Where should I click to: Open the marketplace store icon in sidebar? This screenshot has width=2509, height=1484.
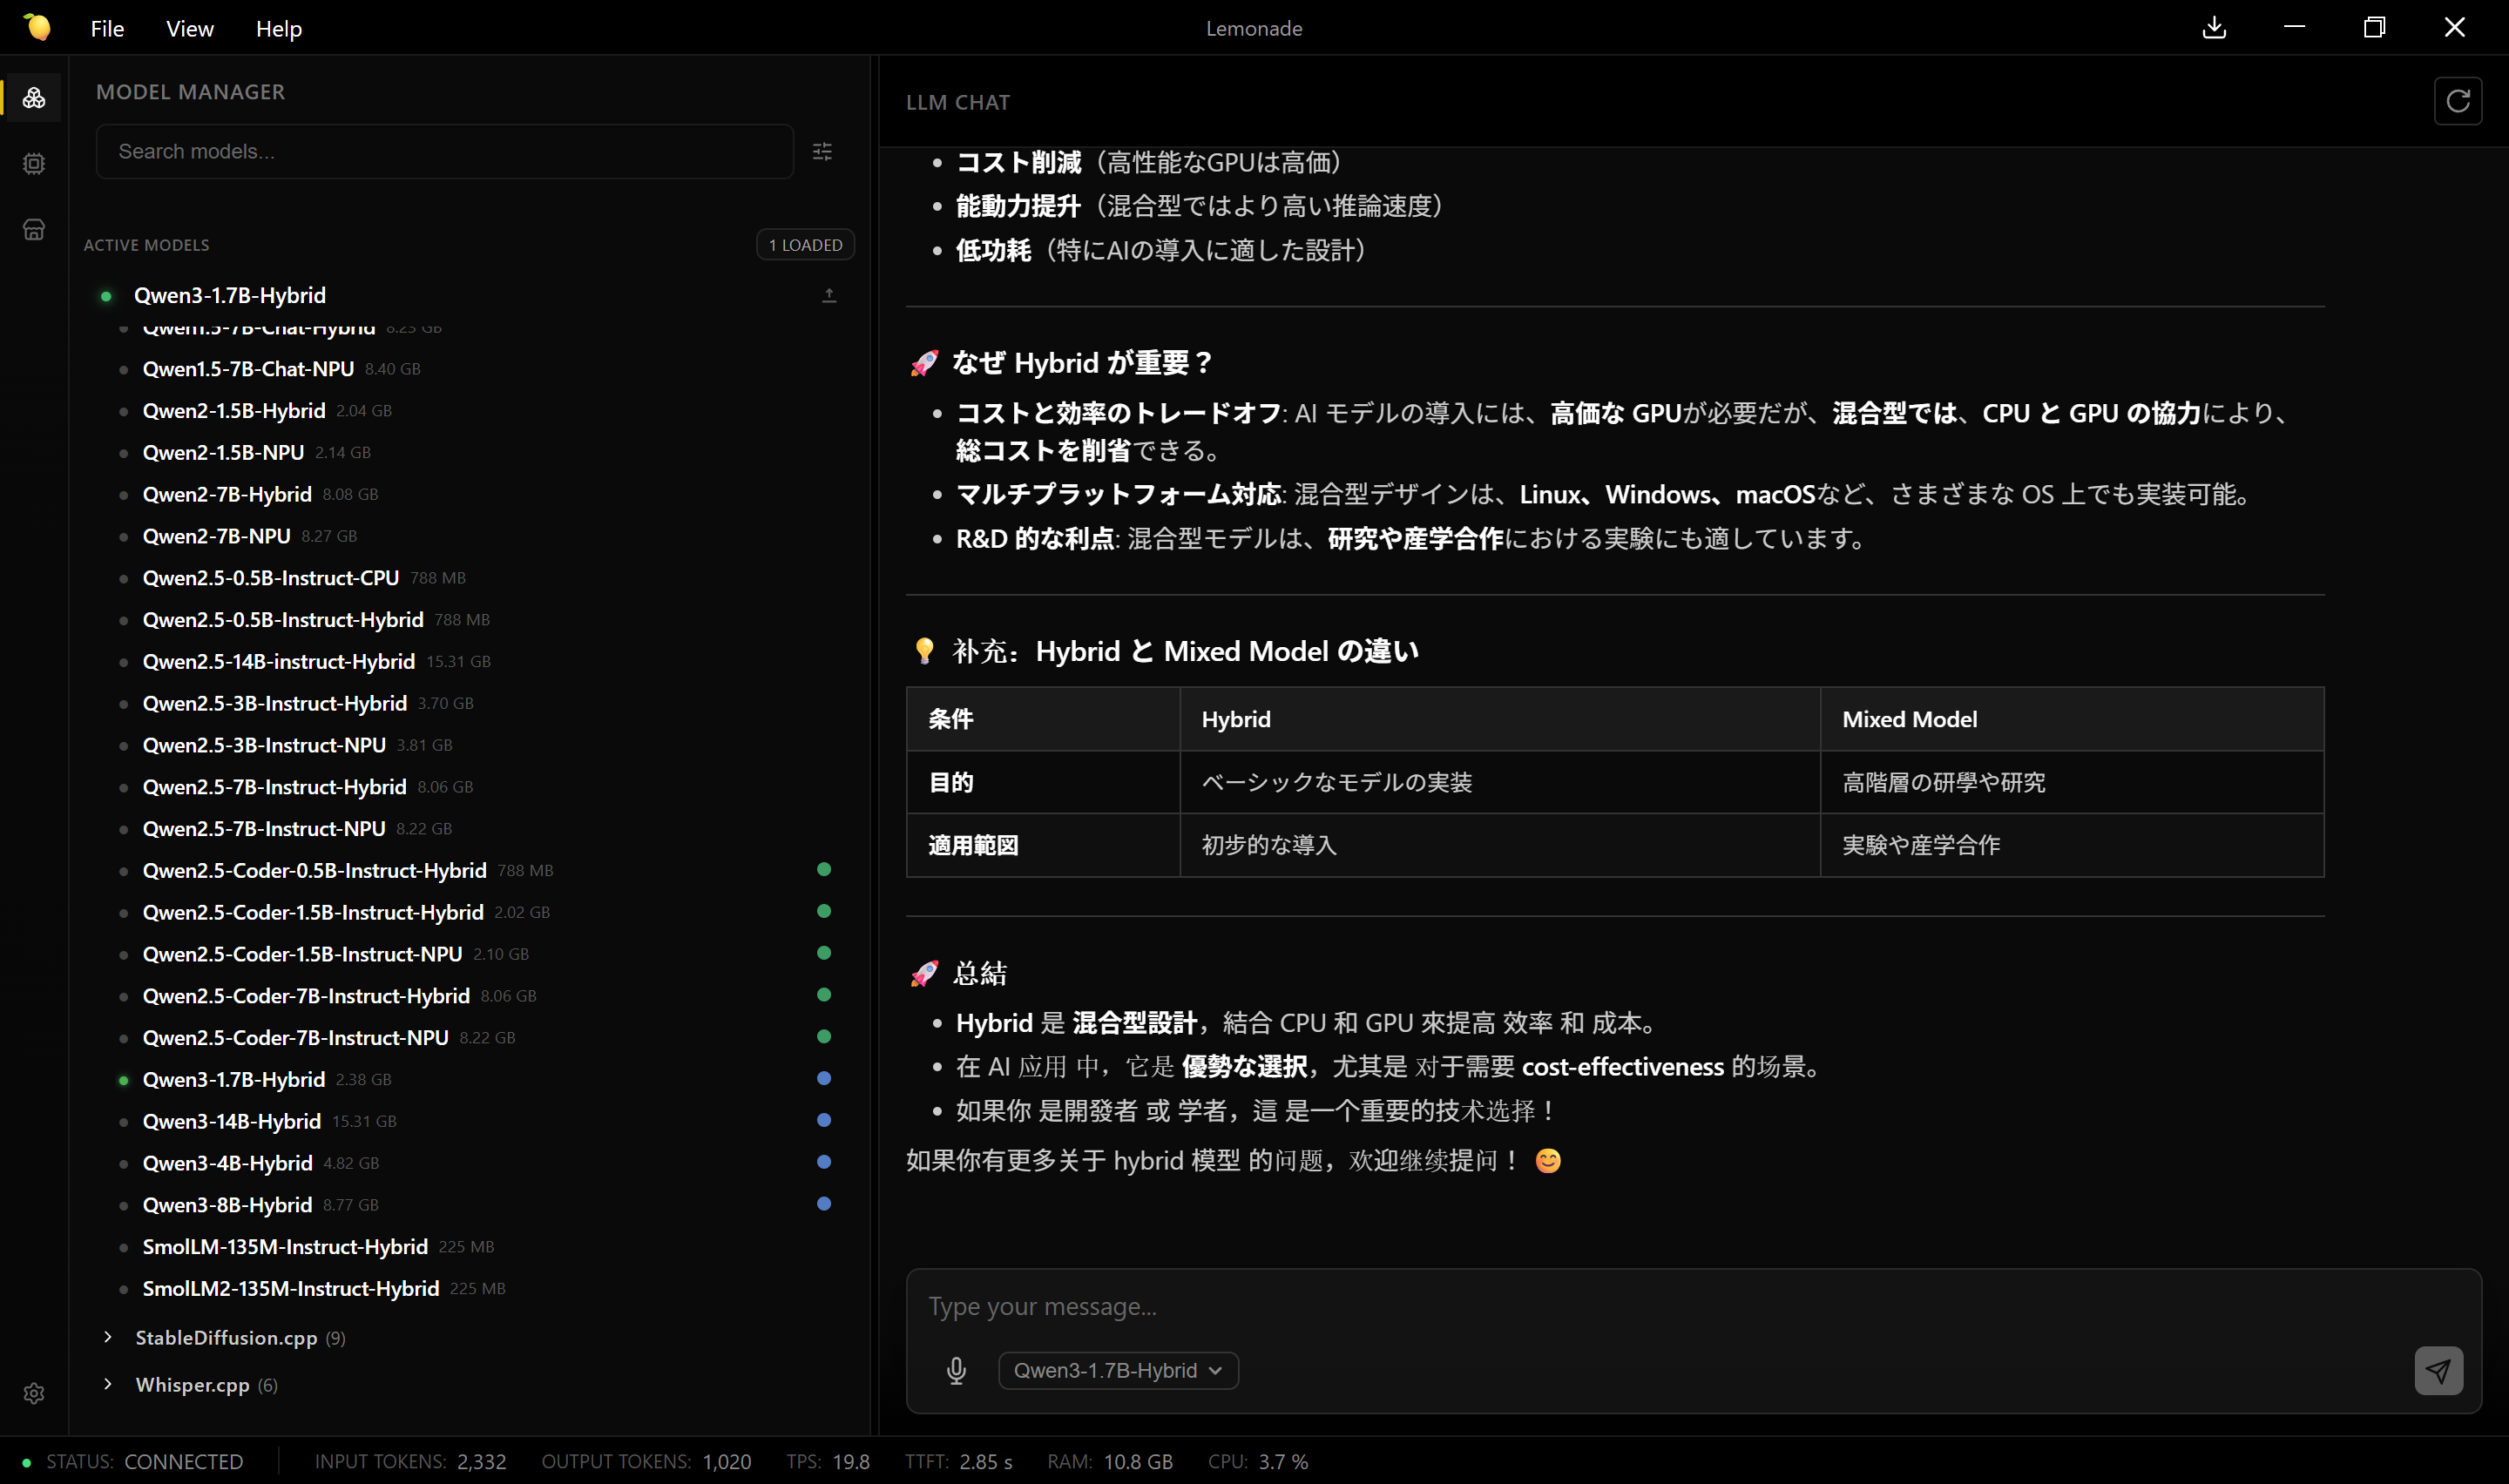34,230
